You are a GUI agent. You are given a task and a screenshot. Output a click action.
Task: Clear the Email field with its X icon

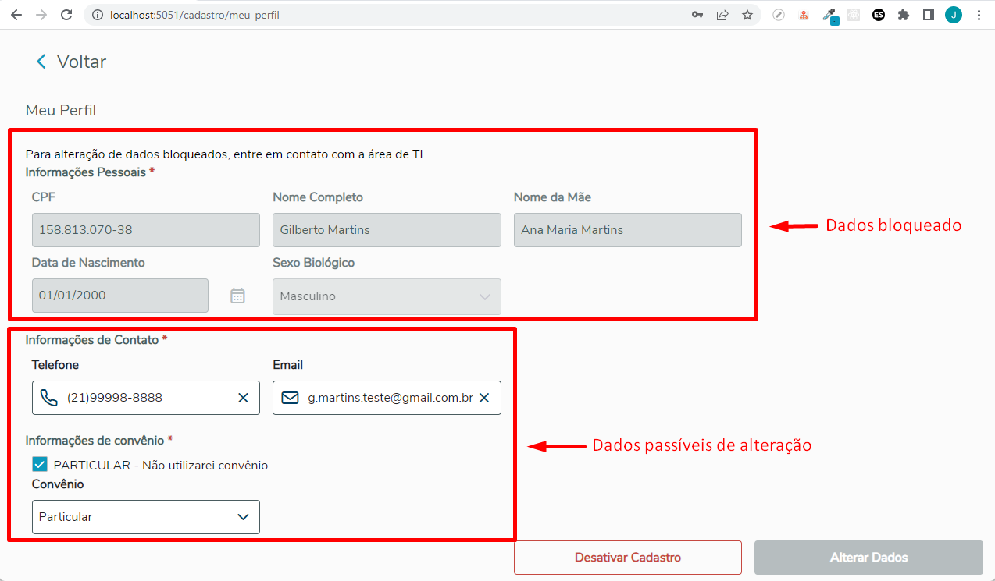point(484,398)
